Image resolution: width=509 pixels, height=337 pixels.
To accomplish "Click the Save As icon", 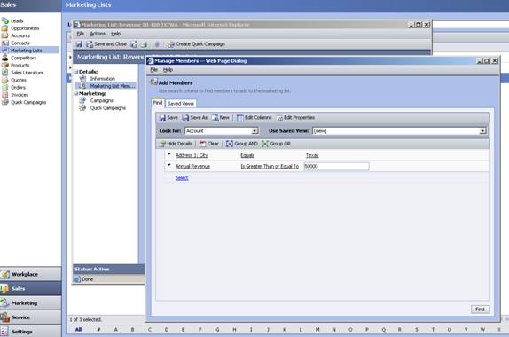I will pyautogui.click(x=185, y=118).
